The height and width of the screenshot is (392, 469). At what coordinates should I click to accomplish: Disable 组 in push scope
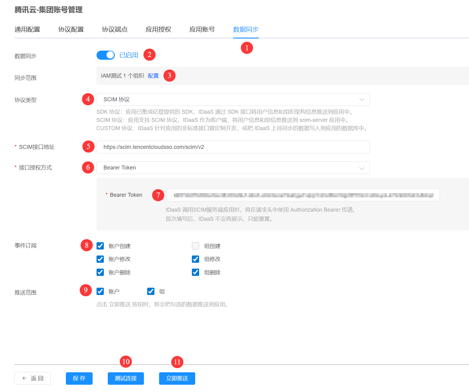tap(151, 291)
